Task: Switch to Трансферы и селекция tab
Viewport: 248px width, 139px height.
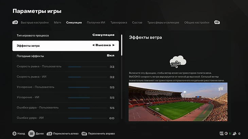Action: click(163, 23)
